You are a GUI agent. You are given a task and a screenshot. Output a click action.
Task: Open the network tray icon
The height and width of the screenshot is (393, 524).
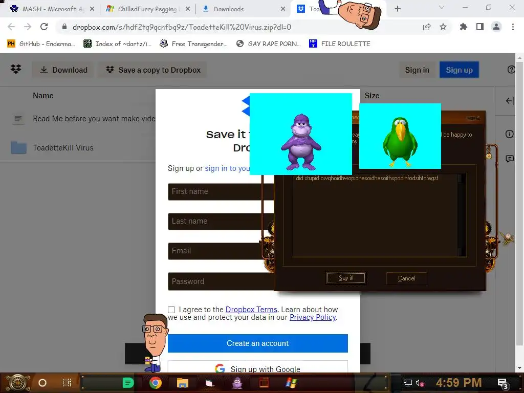pos(407,383)
